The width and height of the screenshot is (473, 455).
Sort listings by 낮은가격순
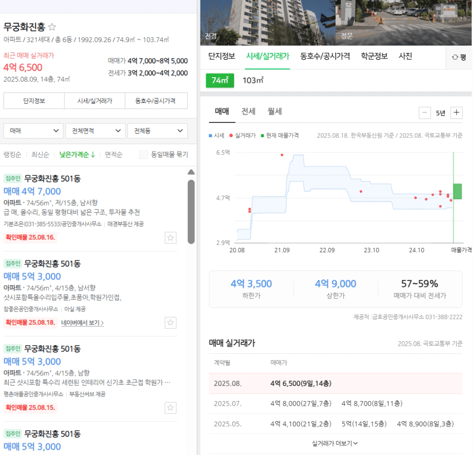click(x=77, y=155)
